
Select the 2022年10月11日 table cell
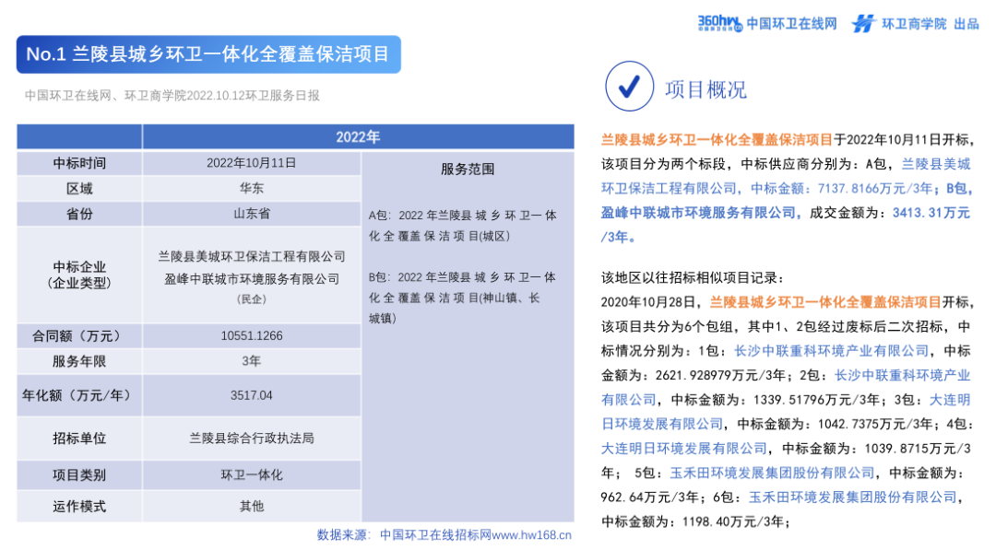pos(252,163)
